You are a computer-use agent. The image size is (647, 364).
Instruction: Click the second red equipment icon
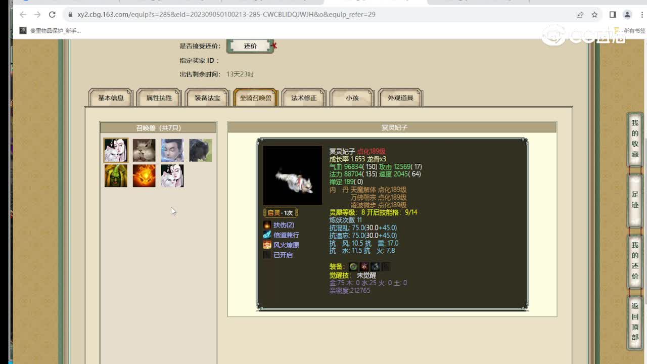click(x=364, y=266)
